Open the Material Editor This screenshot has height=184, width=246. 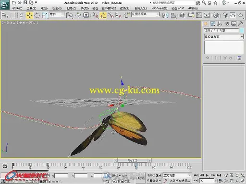216,15
